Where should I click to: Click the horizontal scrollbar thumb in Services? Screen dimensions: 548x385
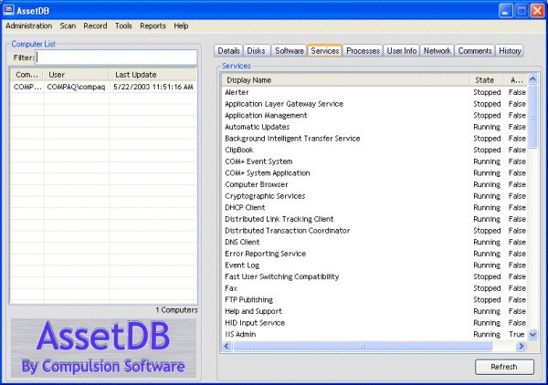click(x=362, y=346)
